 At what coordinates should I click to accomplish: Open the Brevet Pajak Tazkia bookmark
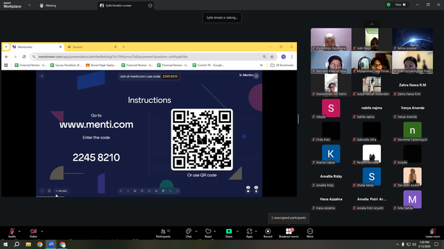[x=101, y=65]
